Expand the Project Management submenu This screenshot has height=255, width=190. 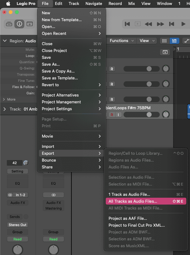click(x=71, y=102)
